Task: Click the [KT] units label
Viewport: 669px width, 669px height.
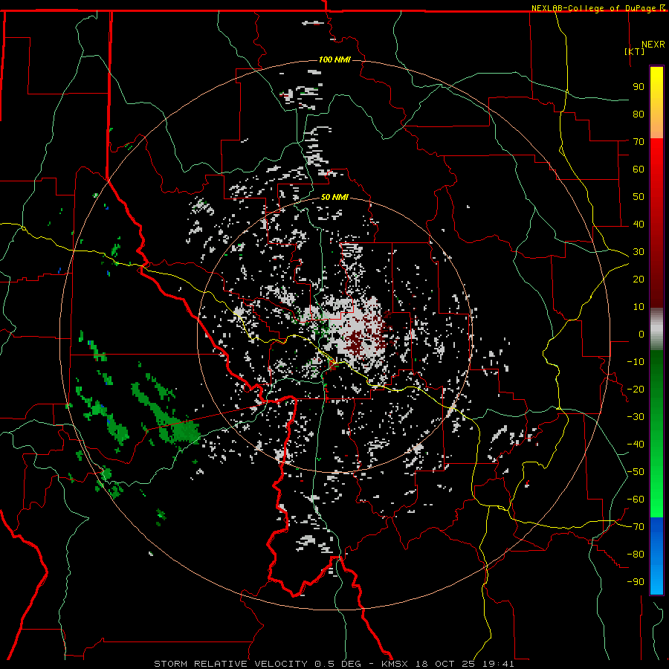Action: (634, 51)
